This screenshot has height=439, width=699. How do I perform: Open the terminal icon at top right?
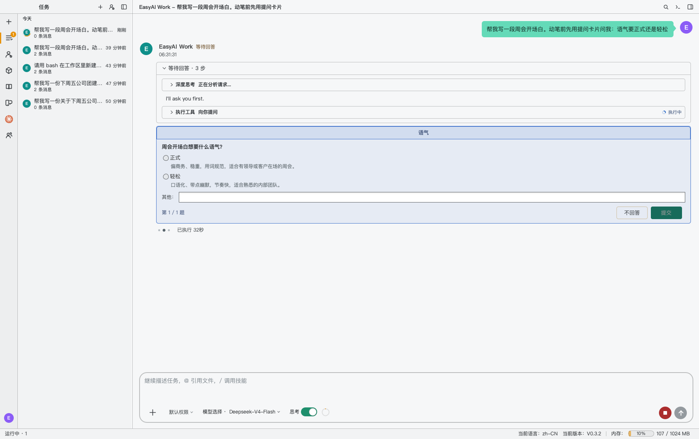tap(678, 7)
